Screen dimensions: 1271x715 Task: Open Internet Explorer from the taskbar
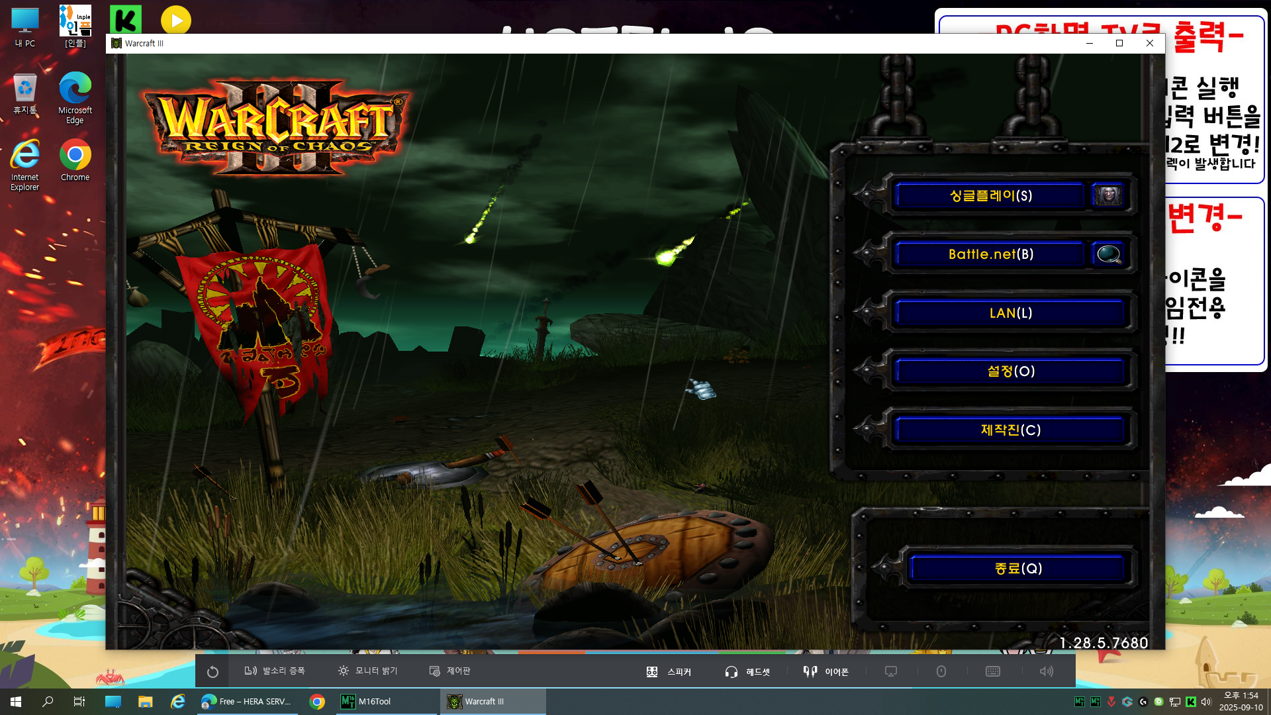(178, 702)
